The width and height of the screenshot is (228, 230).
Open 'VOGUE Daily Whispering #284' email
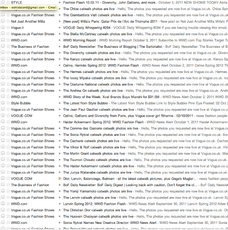(x=87, y=28)
